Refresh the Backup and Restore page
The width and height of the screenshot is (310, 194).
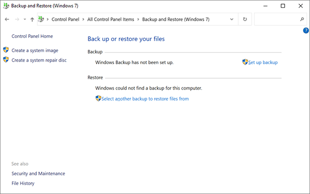pyautogui.click(x=245, y=19)
